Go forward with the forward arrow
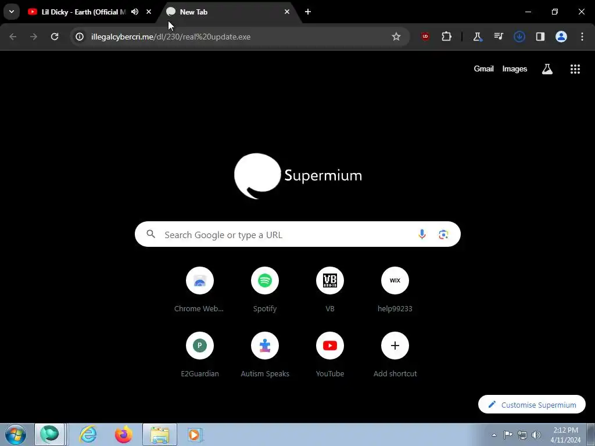Image resolution: width=595 pixels, height=446 pixels. tap(34, 37)
